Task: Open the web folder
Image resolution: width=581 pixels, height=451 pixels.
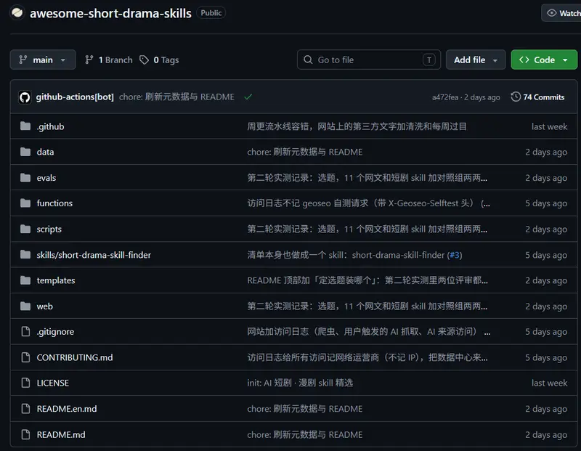Action: tap(44, 306)
